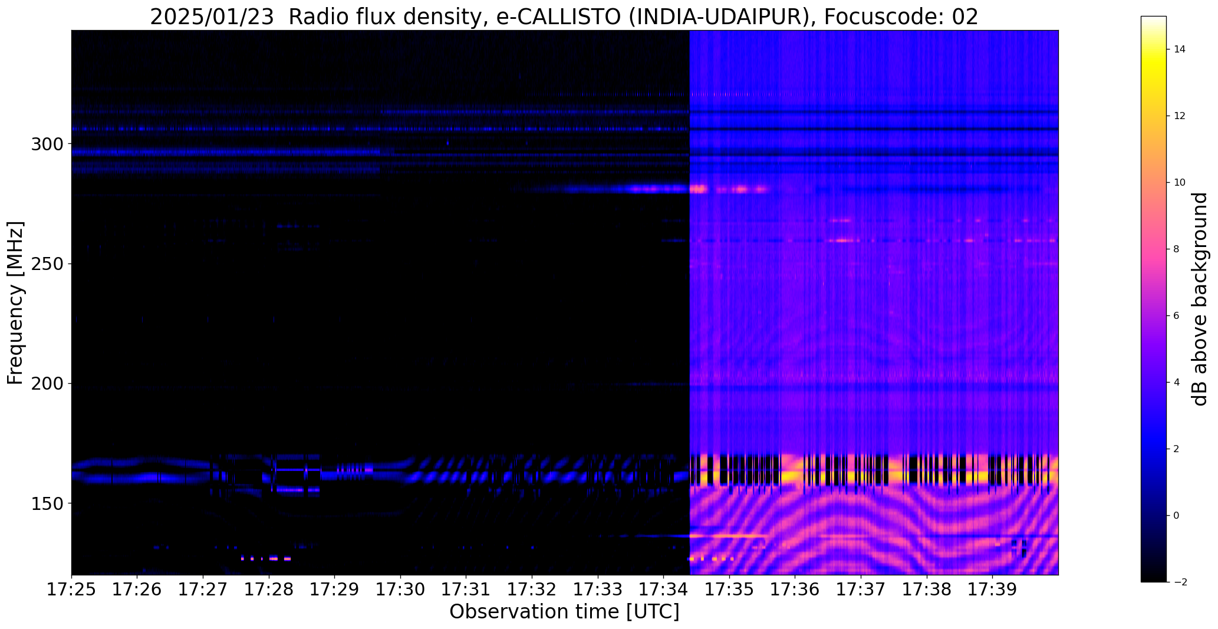Click the 17:31 time tick label
This screenshot has height=629, width=1218.
(466, 589)
